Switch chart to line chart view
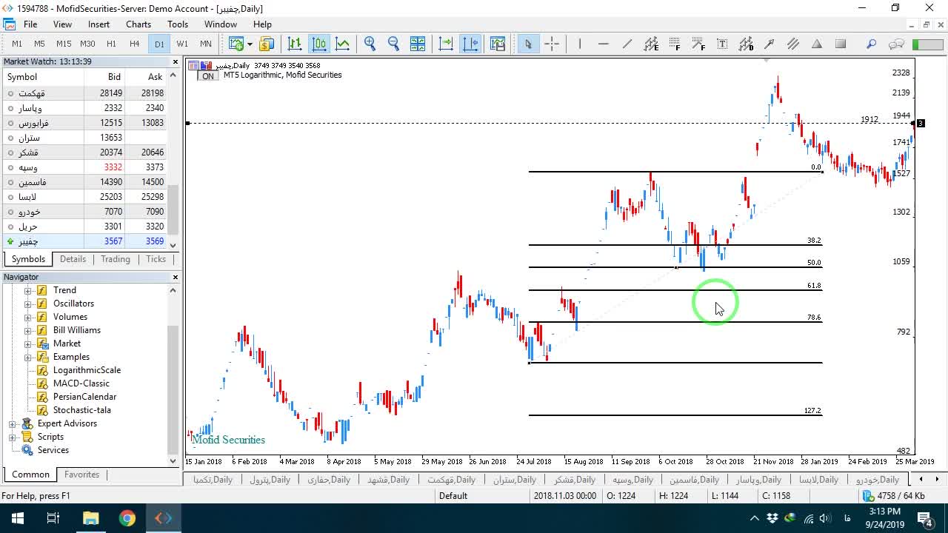The width and height of the screenshot is (948, 533). [343, 44]
